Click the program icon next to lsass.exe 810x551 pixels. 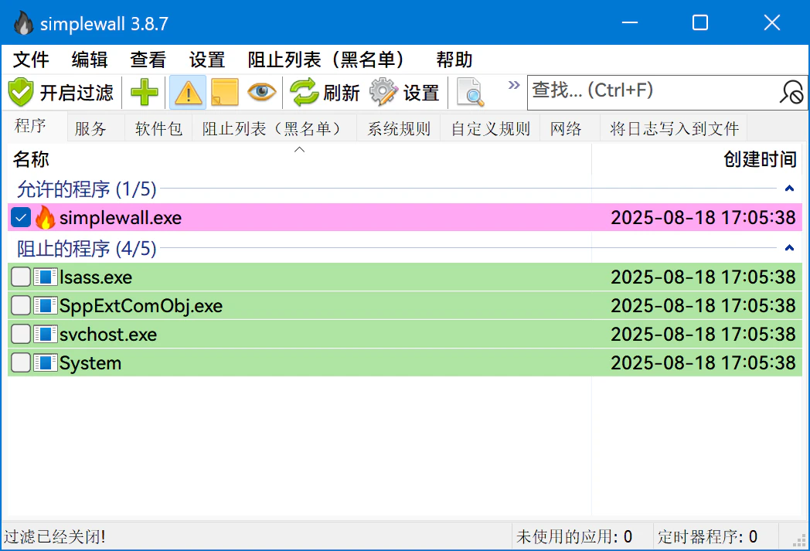(x=46, y=277)
